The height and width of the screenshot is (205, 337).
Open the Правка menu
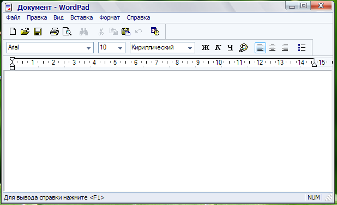tap(37, 17)
